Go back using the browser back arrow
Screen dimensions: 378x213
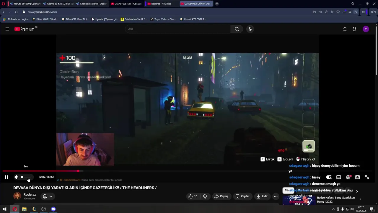point(3,12)
